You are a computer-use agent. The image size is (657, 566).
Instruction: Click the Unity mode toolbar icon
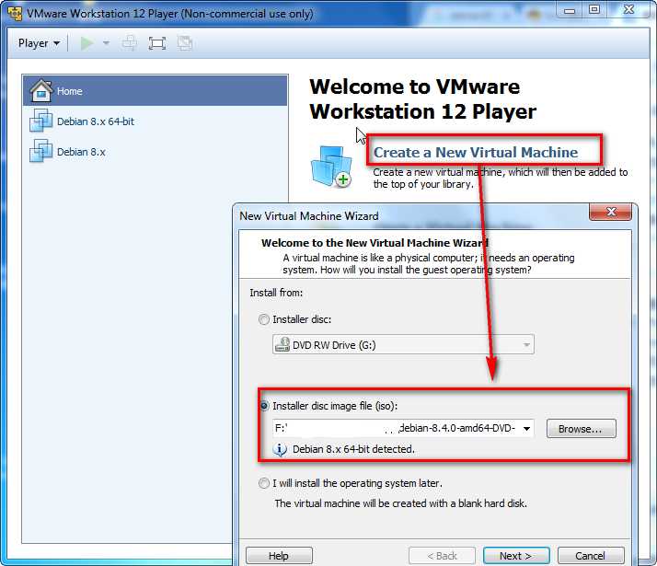coord(184,43)
